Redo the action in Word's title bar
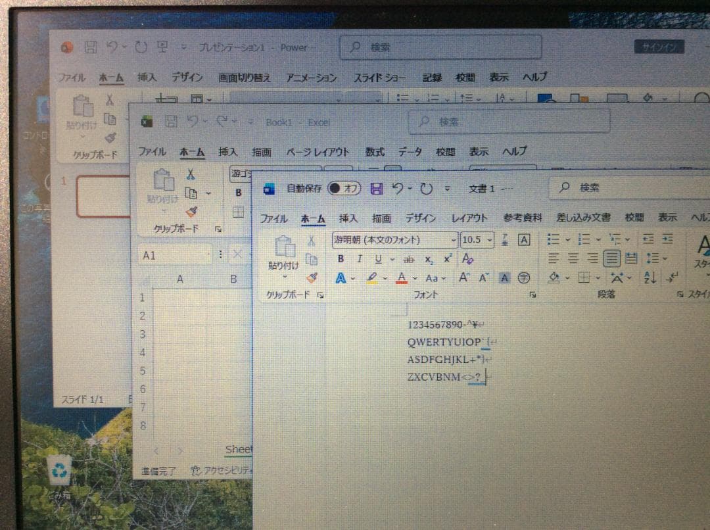The height and width of the screenshot is (530, 710). pos(426,188)
